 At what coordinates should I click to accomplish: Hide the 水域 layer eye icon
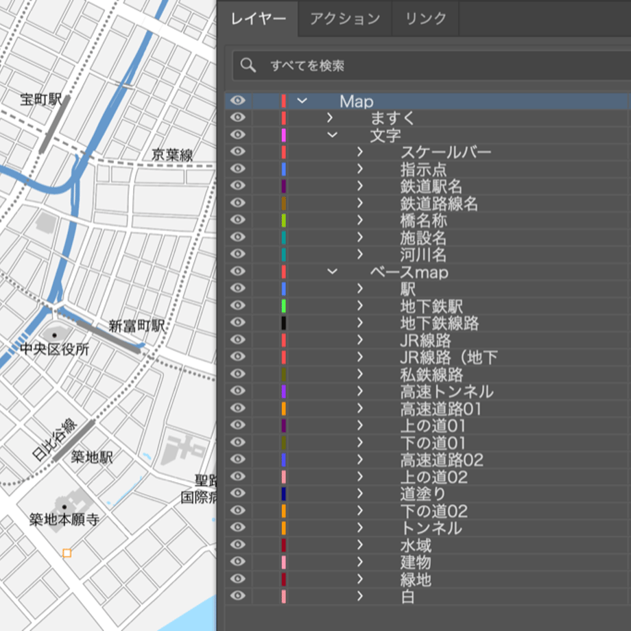coord(238,545)
